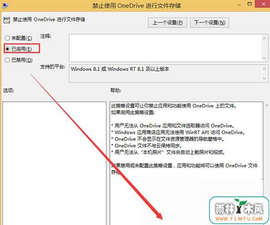This screenshot has width=270, height=225.
Task: Click inside the 选项 options panel
Action: click(x=54, y=163)
